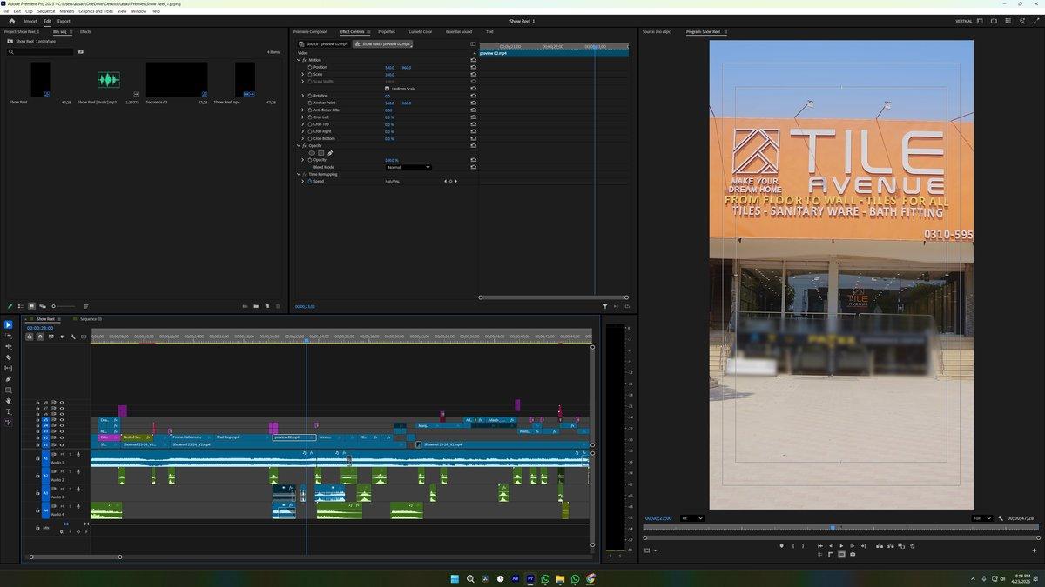Click the Program monitor wrench settings icon

pyautogui.click(x=1001, y=518)
